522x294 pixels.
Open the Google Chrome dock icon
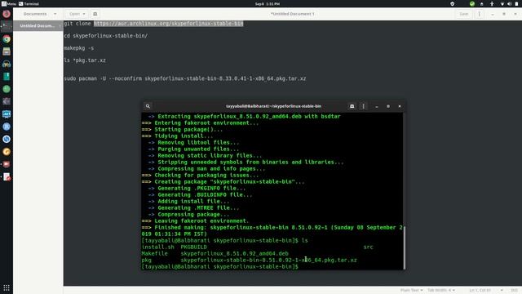pos(7,39)
